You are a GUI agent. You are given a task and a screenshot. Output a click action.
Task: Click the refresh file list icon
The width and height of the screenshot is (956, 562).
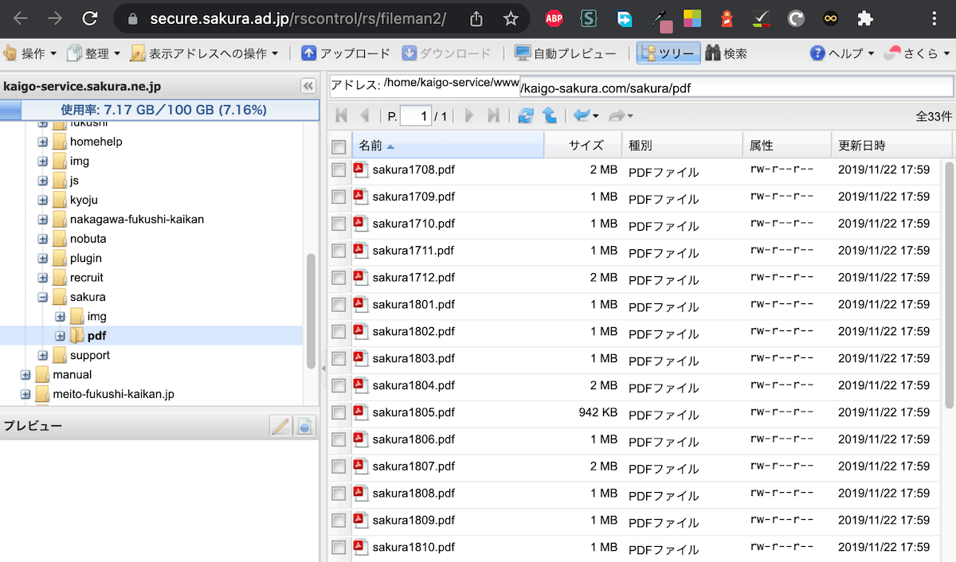pos(525,116)
